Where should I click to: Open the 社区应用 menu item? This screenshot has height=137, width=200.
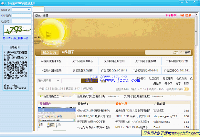pyautogui.click(x=154, y=79)
